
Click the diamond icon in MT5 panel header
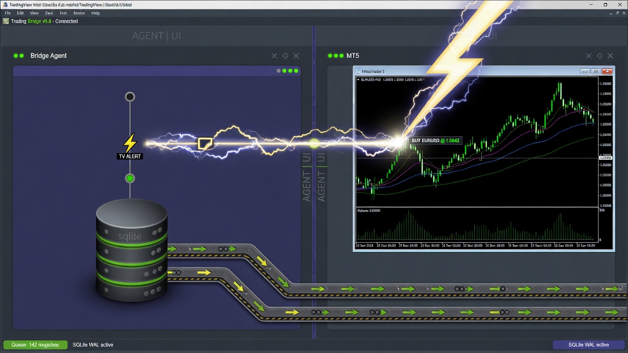600,56
